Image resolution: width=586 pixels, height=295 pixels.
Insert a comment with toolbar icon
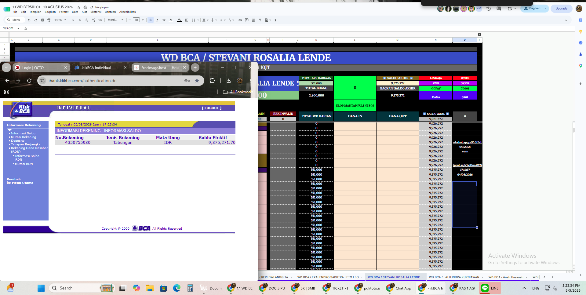coord(247,20)
